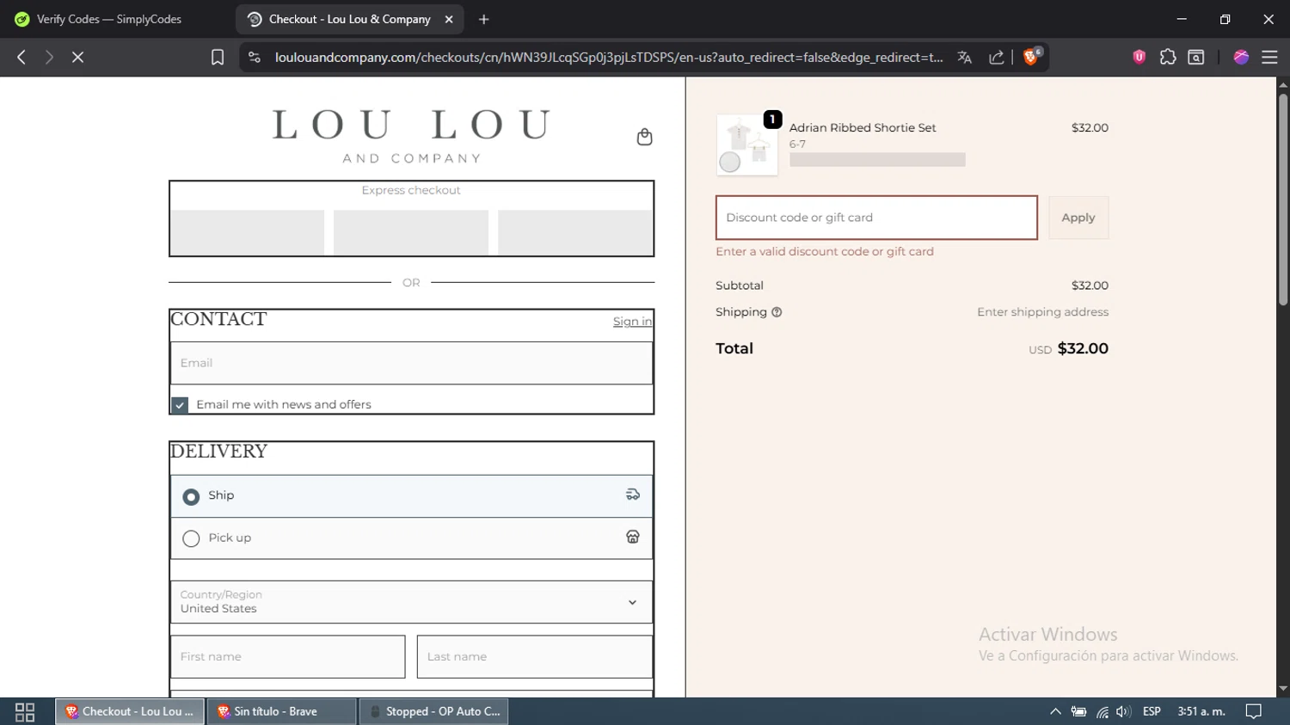Open the shopping bag cart icon
This screenshot has width=1290, height=725.
pyautogui.click(x=644, y=137)
